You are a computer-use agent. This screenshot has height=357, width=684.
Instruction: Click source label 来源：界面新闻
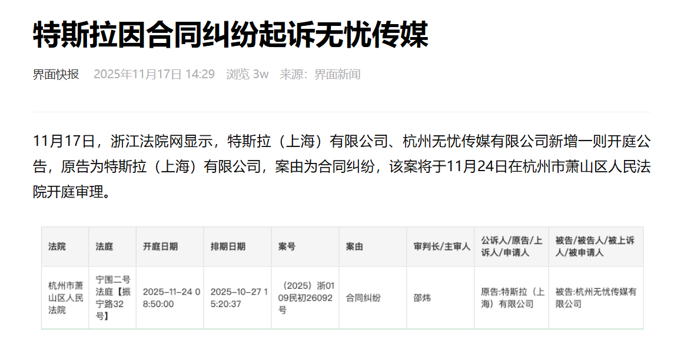click(320, 75)
